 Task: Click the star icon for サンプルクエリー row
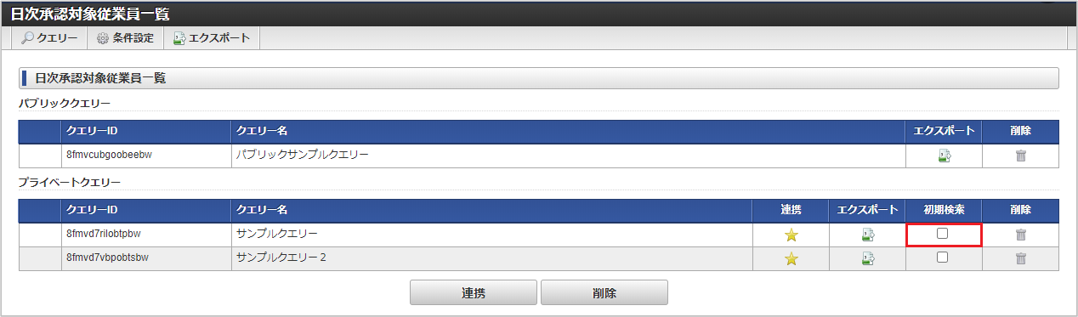(791, 235)
